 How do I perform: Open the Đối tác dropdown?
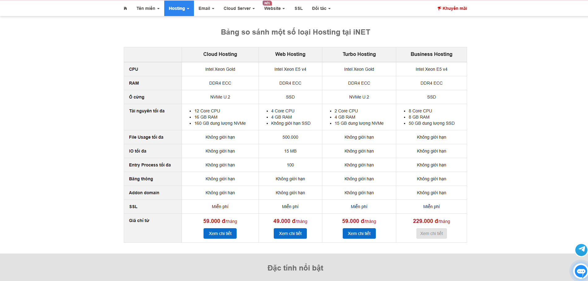321,8
